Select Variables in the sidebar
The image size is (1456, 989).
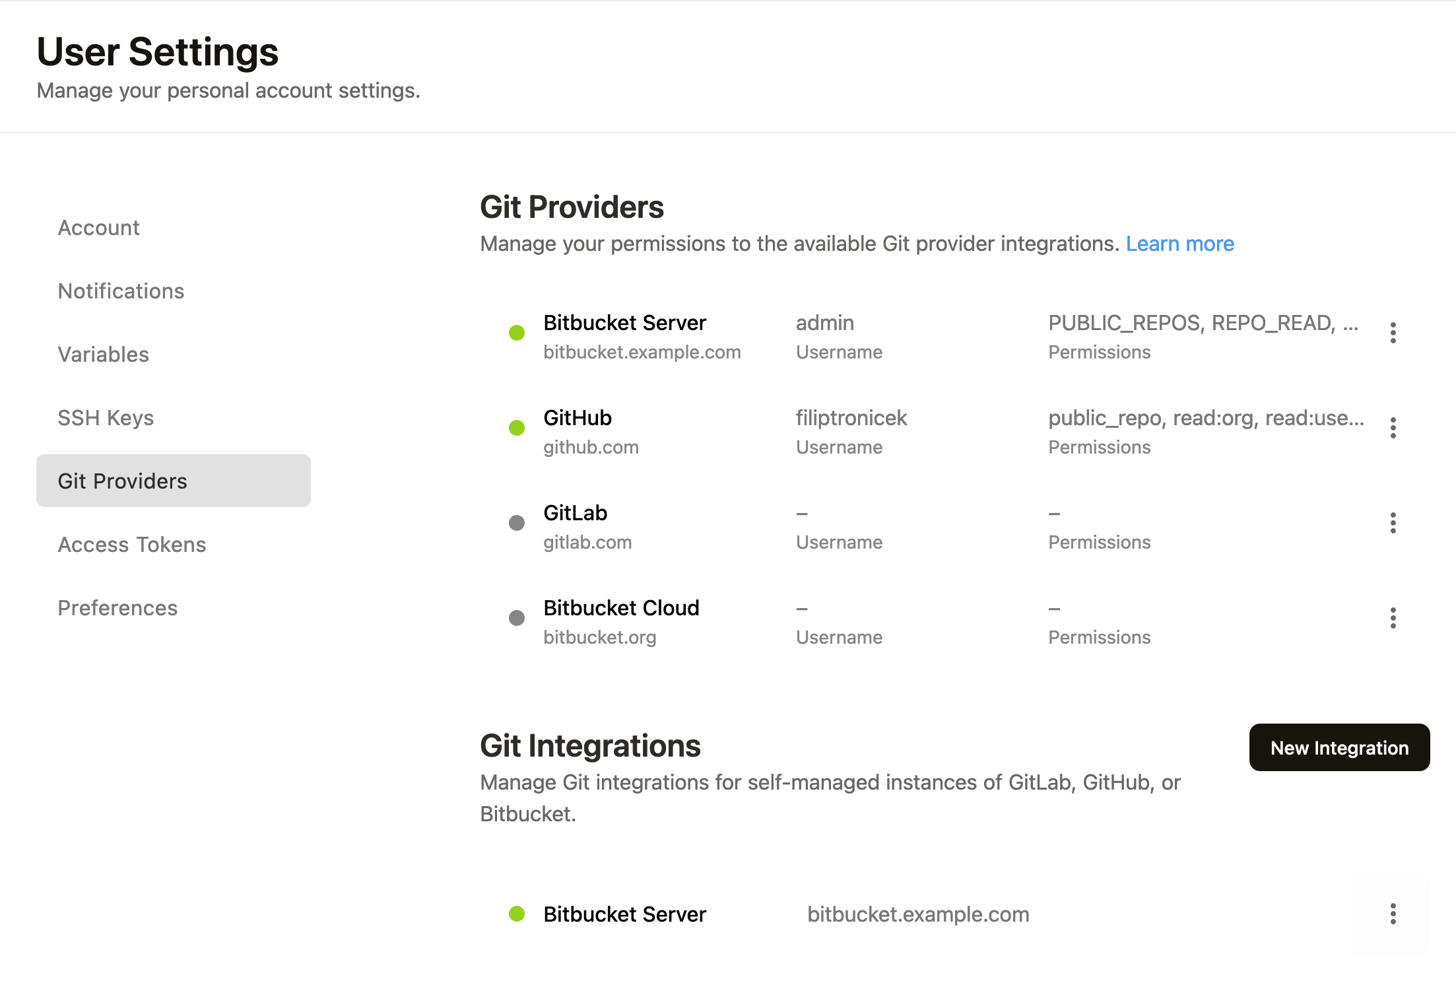pyautogui.click(x=104, y=355)
